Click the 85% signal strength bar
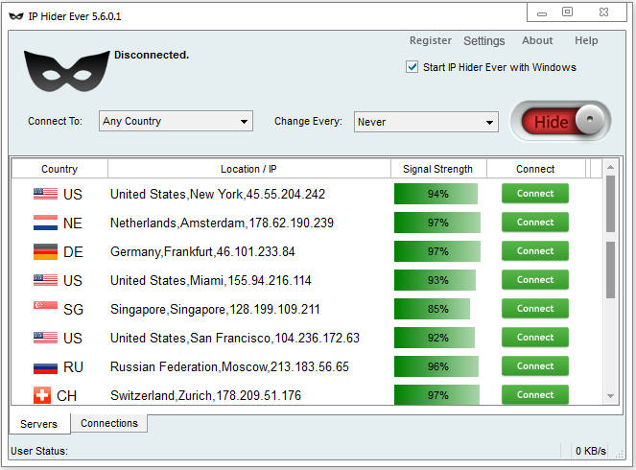Image resolution: width=636 pixels, height=470 pixels. pyautogui.click(x=432, y=309)
